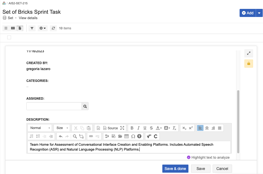Select center alignment
263x174 pixels.
(x=207, y=128)
